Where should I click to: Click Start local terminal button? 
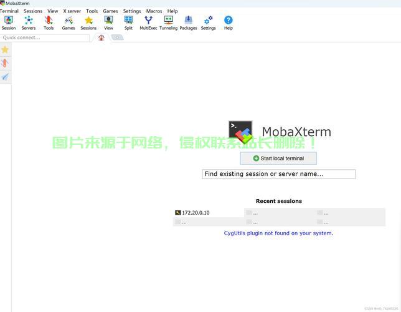[278, 158]
